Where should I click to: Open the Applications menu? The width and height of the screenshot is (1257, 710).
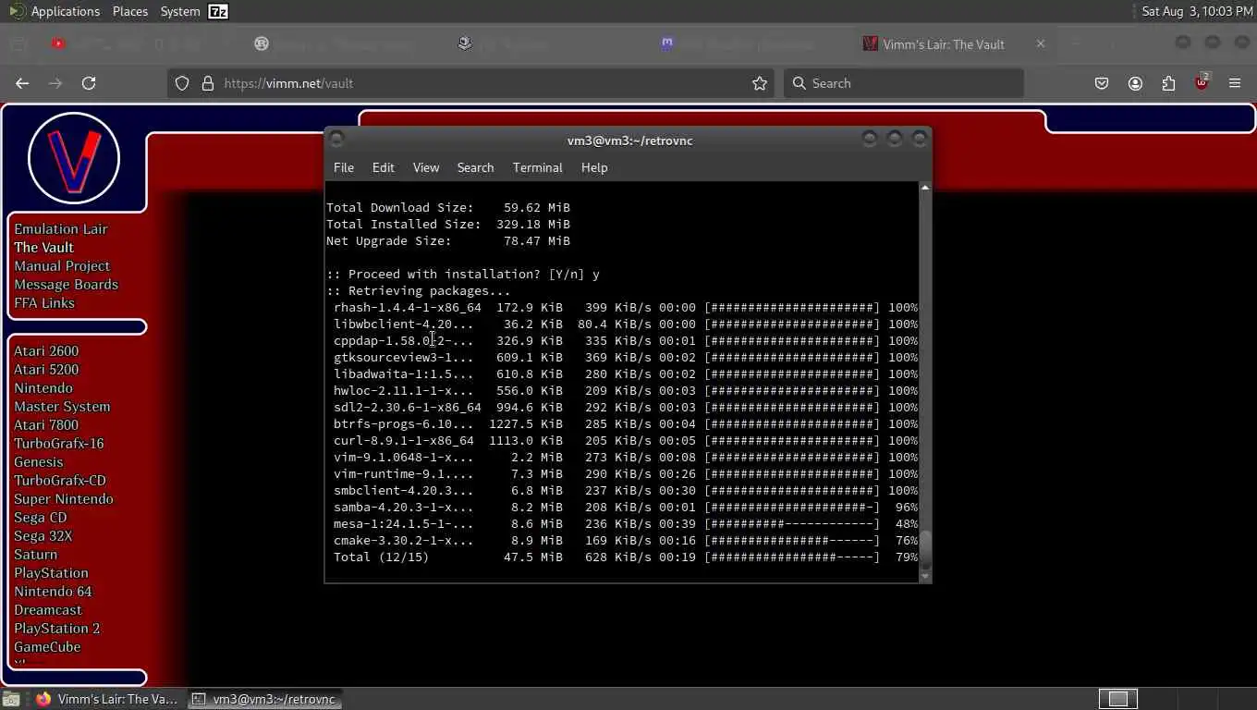pos(65,11)
